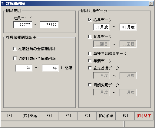Uncheck the 給与データ checkbox
155x128 pixels.
(x=90, y=20)
